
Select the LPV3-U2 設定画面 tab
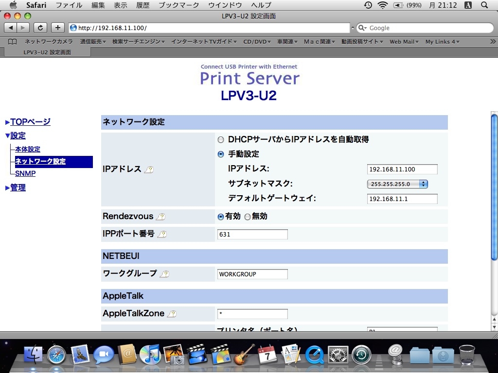(47, 52)
